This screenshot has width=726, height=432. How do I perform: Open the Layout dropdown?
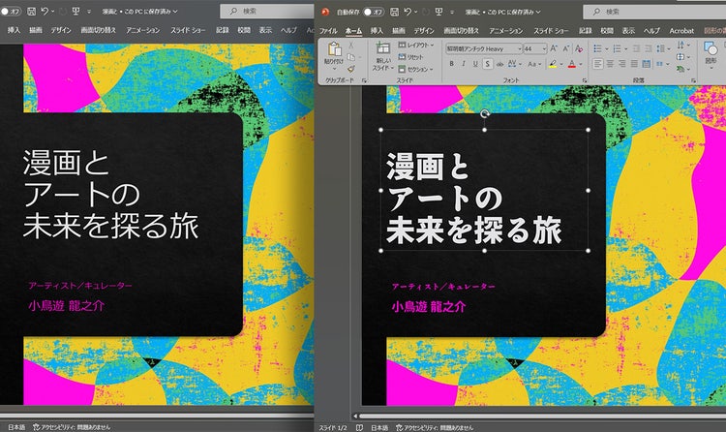click(x=416, y=45)
